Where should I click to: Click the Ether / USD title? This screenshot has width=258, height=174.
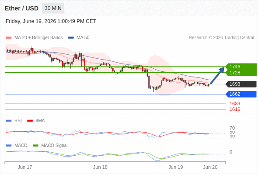pyautogui.click(x=21, y=8)
